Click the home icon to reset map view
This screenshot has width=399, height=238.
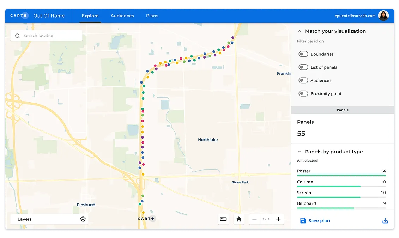click(239, 219)
